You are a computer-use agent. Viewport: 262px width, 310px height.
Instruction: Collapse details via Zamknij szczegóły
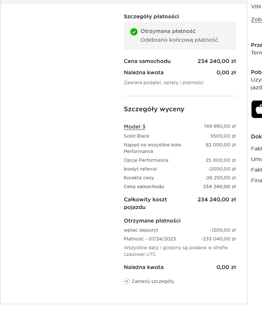click(x=149, y=281)
